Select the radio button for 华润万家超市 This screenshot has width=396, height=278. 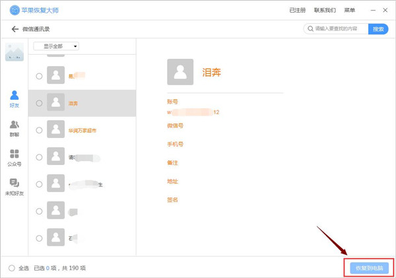(39, 130)
